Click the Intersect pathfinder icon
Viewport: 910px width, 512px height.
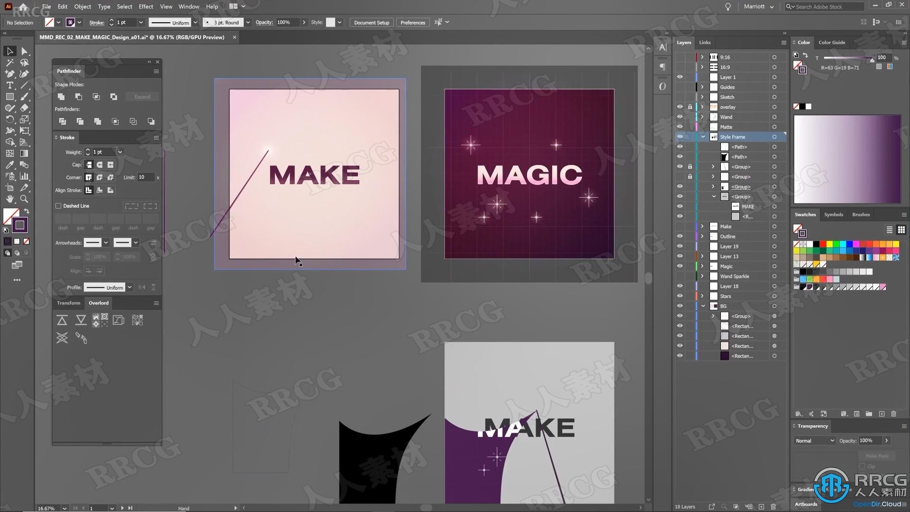pos(96,97)
